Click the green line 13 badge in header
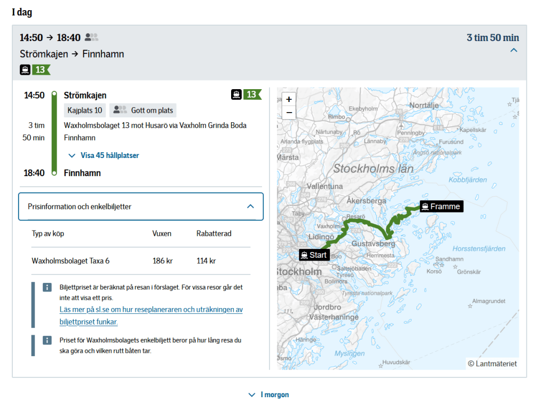Viewport: 546px width, 410px height. click(x=41, y=69)
